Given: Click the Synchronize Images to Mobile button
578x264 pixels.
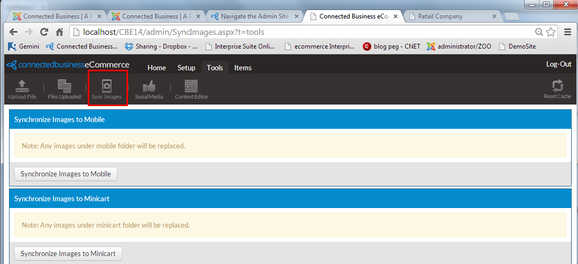Looking at the screenshot, I should pyautogui.click(x=66, y=174).
